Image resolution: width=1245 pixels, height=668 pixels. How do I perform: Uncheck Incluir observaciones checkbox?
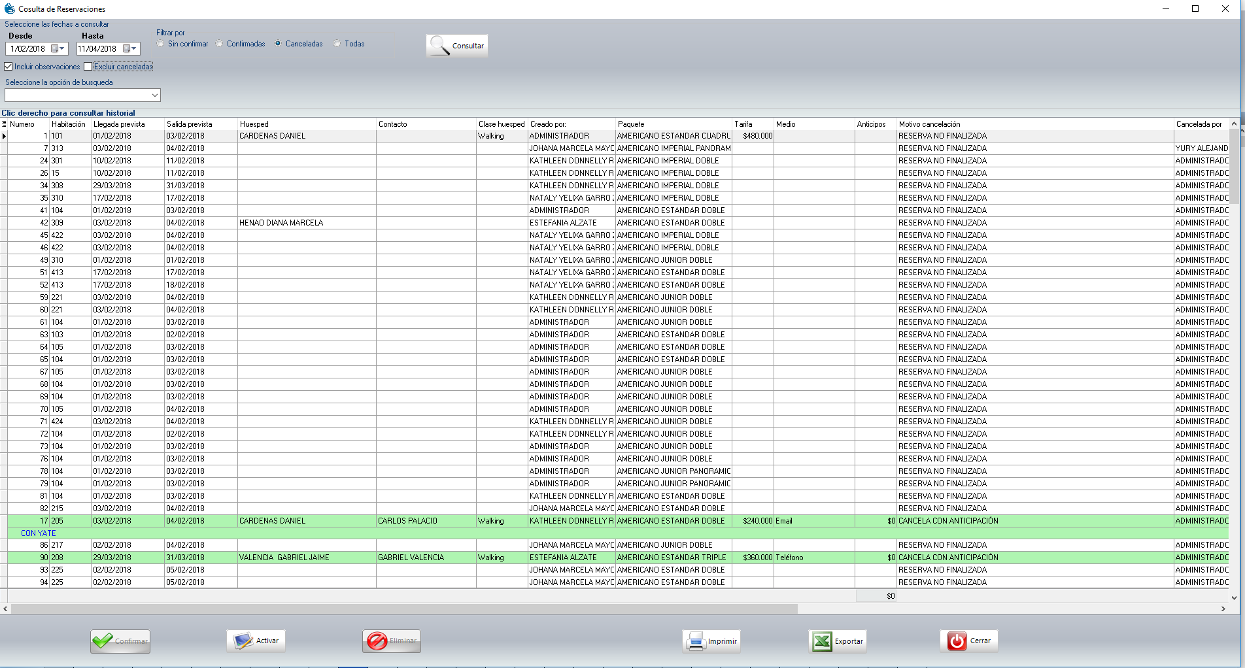point(9,67)
